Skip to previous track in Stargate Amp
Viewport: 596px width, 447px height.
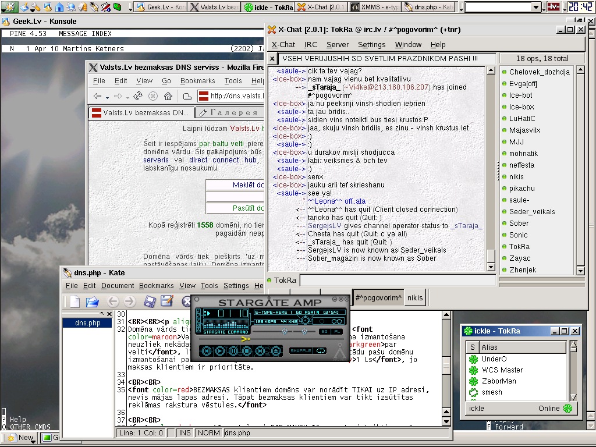pos(207,351)
